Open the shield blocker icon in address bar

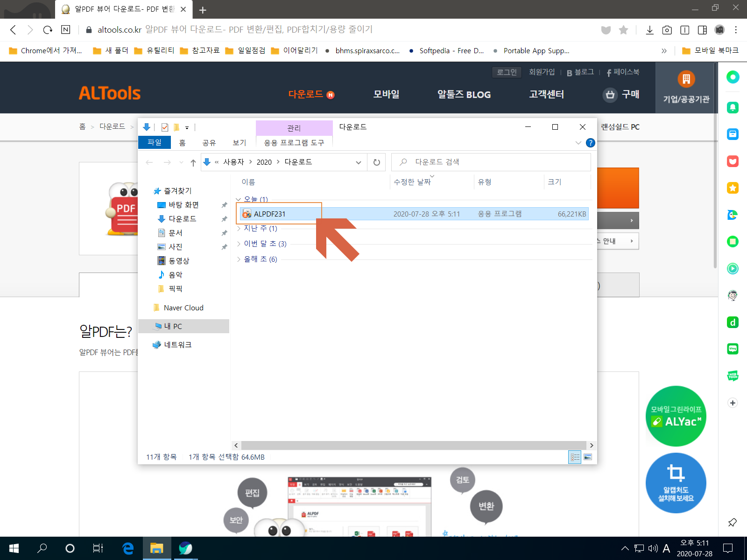[x=606, y=30]
